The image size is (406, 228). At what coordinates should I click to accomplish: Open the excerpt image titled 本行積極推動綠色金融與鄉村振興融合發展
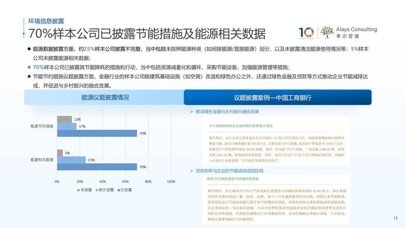pyautogui.click(x=276, y=141)
